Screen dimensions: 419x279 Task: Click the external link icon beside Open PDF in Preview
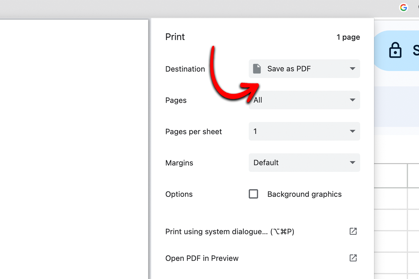click(353, 258)
